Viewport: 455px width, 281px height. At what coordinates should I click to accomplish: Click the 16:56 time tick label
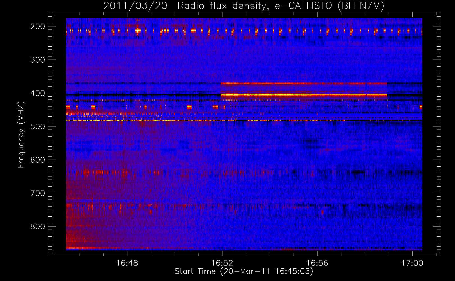[x=317, y=263]
